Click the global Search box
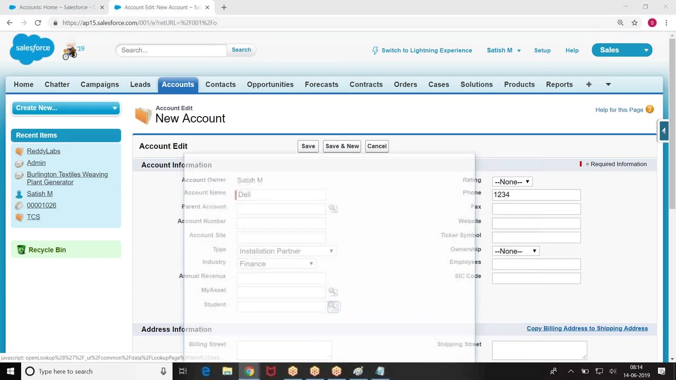The height and width of the screenshot is (380, 676). point(171,50)
